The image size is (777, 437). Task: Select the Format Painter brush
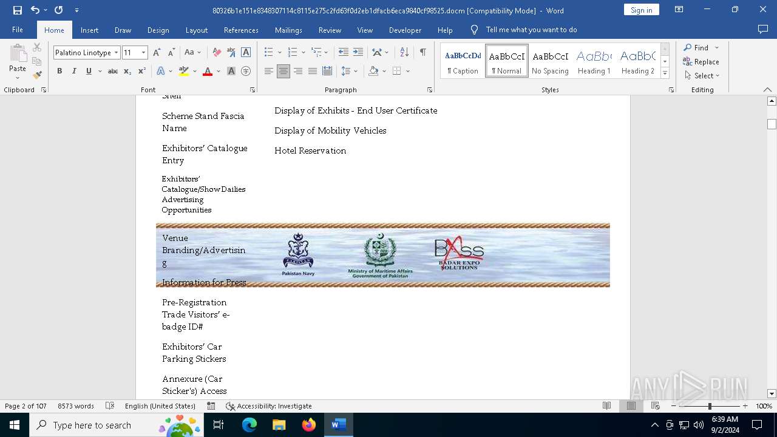pos(37,75)
